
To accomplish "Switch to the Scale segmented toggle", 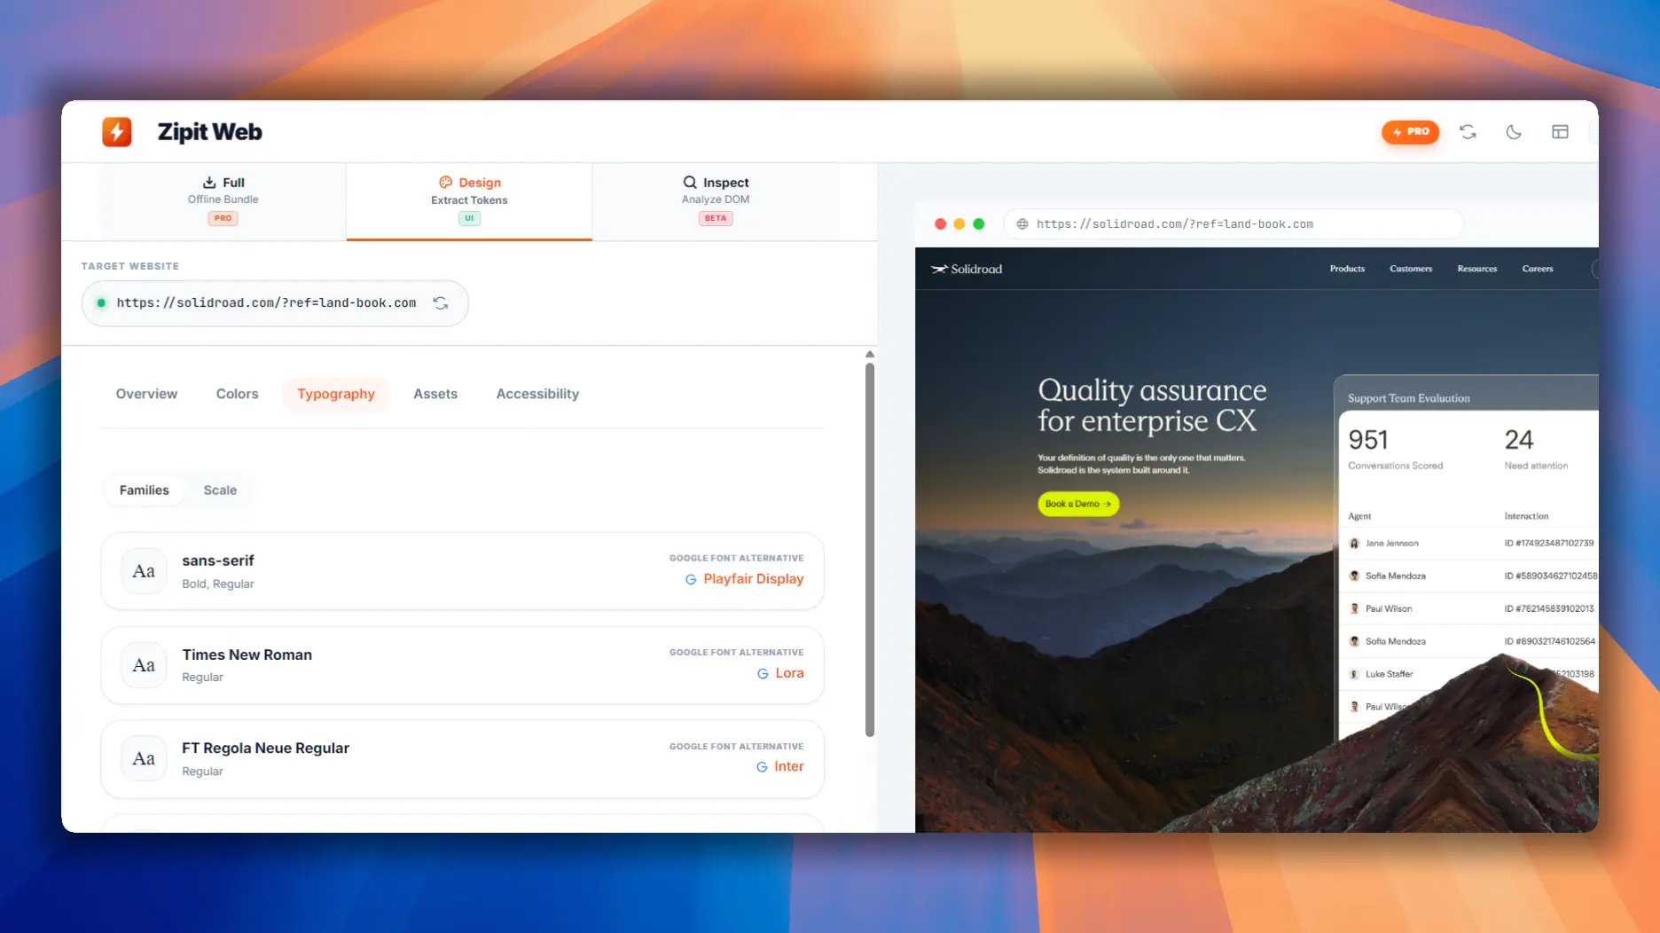I will [220, 490].
